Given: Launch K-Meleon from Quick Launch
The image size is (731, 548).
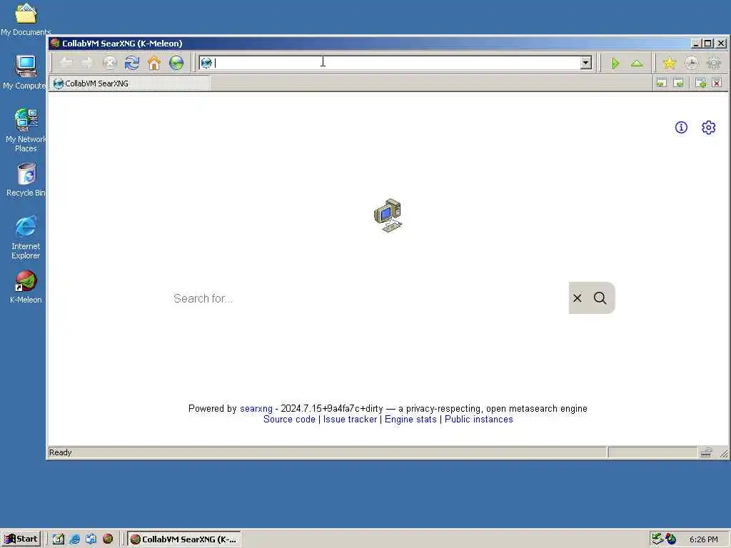Looking at the screenshot, I should 108,539.
